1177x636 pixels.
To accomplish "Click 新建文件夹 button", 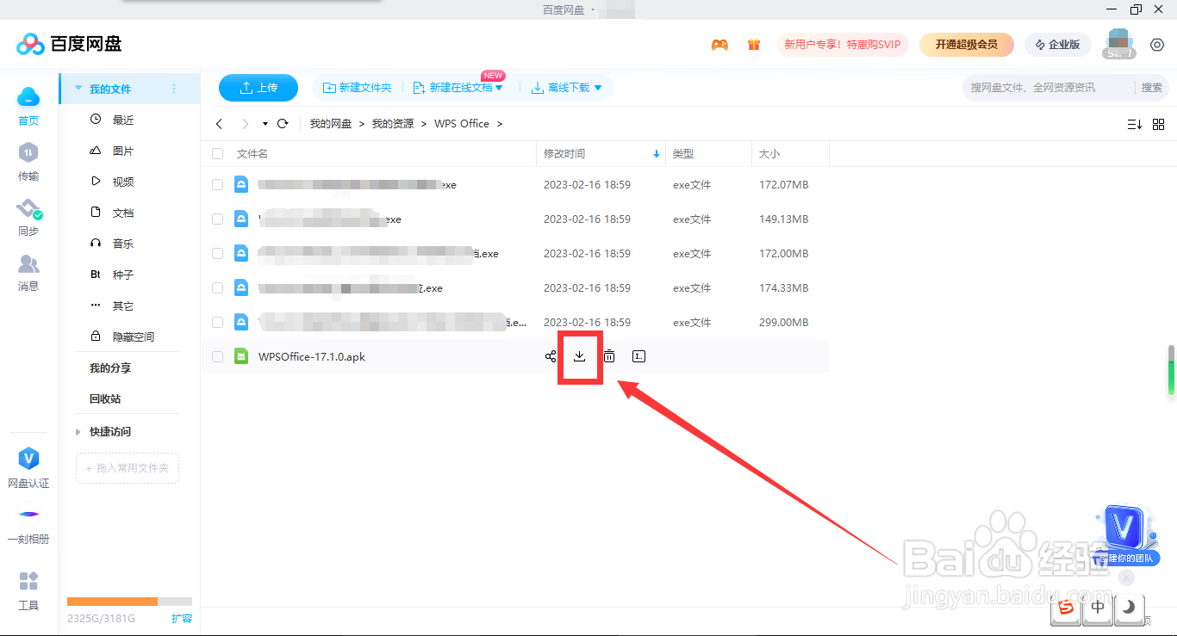I will pyautogui.click(x=357, y=88).
